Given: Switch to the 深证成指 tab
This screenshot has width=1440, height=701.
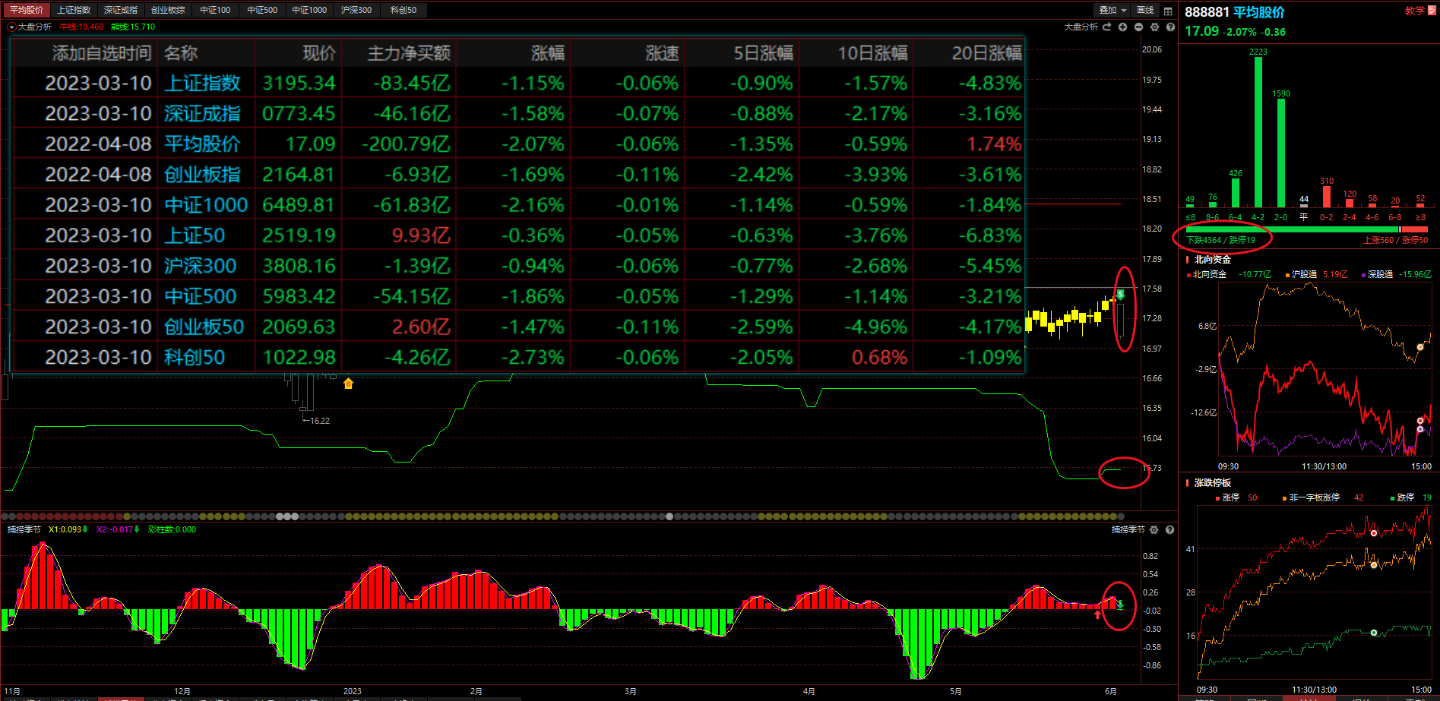Looking at the screenshot, I should pos(121,10).
